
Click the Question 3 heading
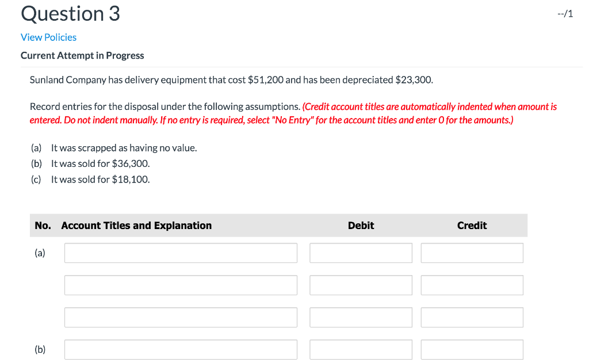pyautogui.click(x=70, y=13)
